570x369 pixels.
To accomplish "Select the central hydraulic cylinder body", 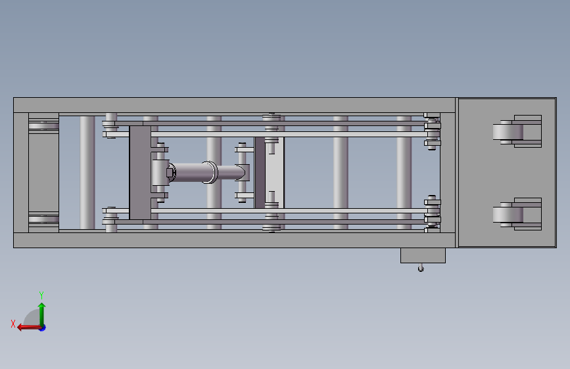I will (193, 172).
